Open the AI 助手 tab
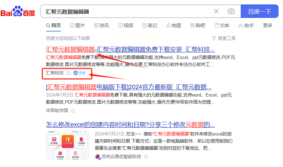Screen dimensions: 283x167 coord(246,25)
